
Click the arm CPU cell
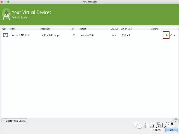tap(114, 35)
